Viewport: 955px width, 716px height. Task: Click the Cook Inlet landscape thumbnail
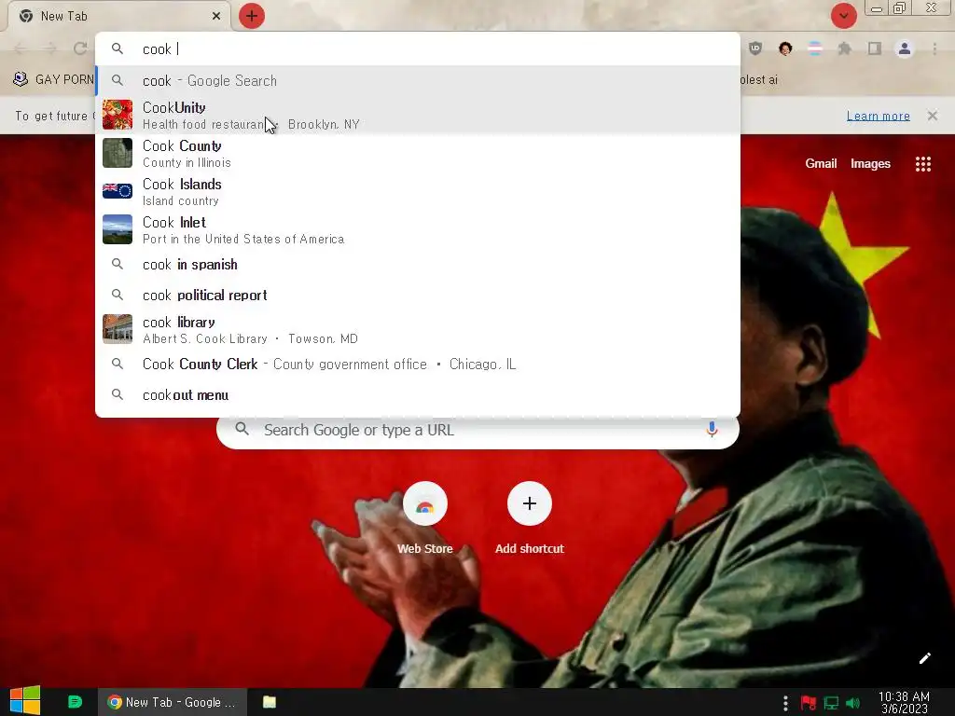coord(118,229)
